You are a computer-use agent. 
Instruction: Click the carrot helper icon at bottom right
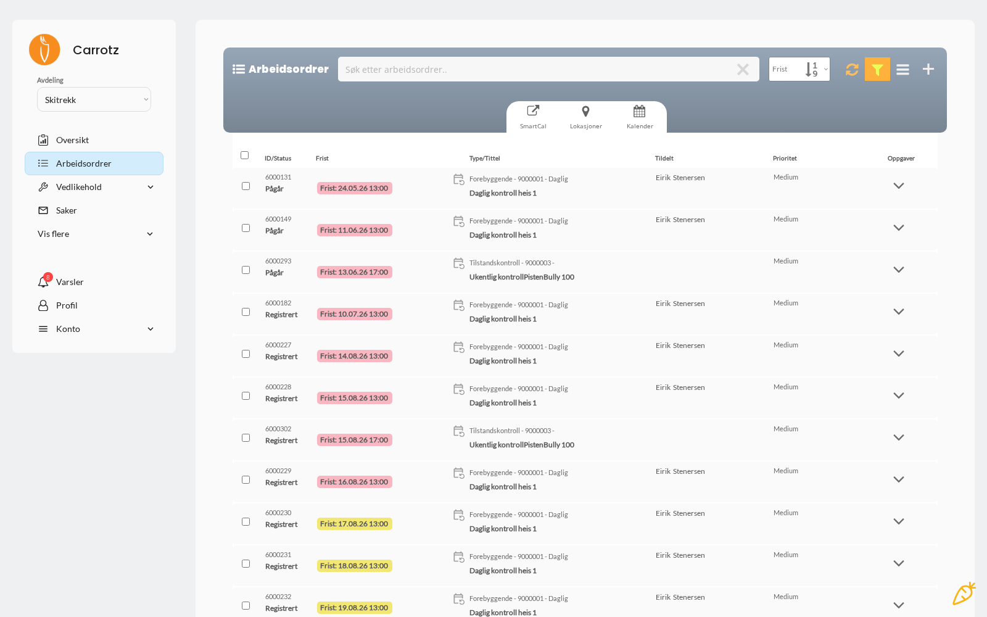[x=964, y=594]
